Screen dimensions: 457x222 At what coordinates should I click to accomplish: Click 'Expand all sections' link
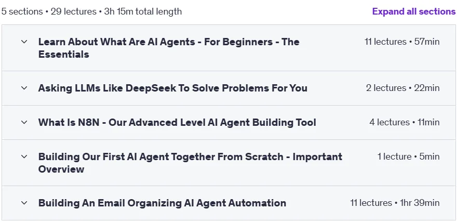[414, 11]
